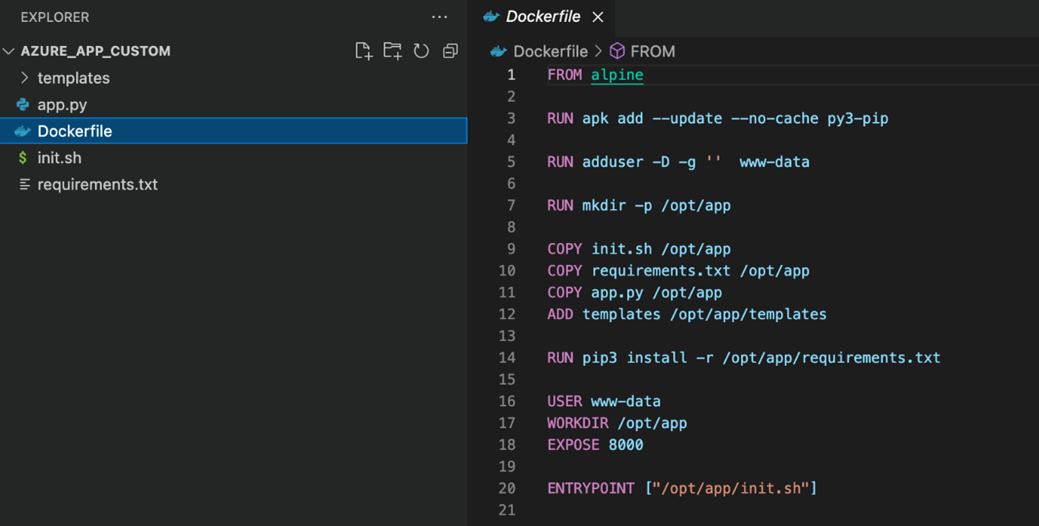Refresh the Explorer file tree
The width and height of the screenshot is (1039, 526).
421,51
